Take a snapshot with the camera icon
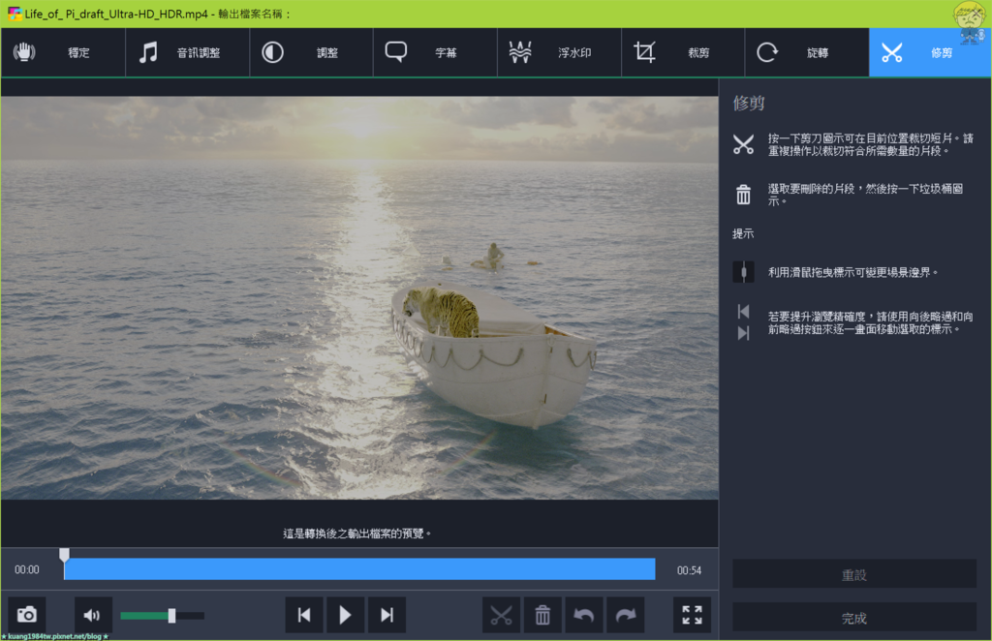Image resolution: width=992 pixels, height=641 pixels. click(26, 615)
